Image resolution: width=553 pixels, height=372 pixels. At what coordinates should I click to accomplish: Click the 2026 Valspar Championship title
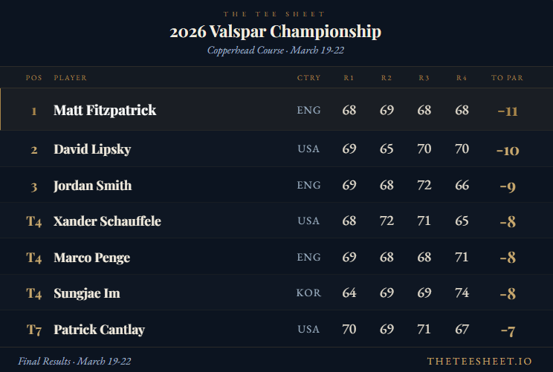pyautogui.click(x=276, y=32)
